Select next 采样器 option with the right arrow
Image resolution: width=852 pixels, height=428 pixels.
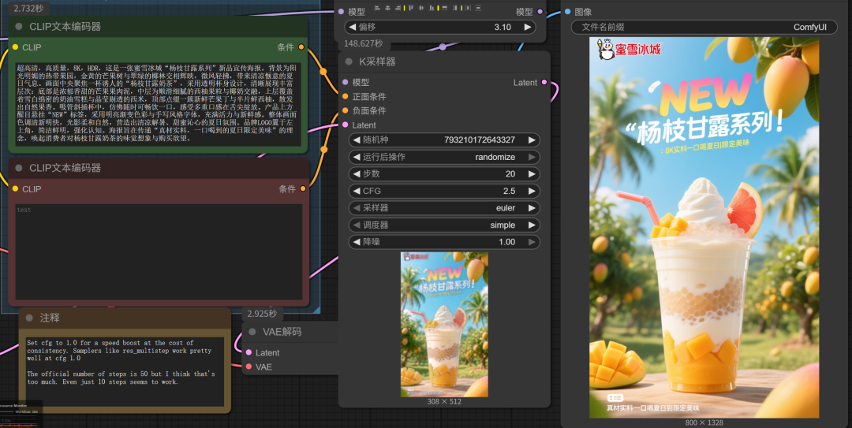[x=532, y=208]
